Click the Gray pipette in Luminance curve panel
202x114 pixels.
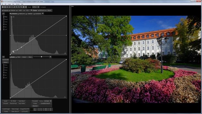pyautogui.click(x=5, y=17)
